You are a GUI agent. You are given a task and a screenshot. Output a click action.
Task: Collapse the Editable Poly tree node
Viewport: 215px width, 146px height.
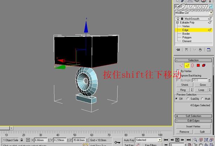[178, 23]
